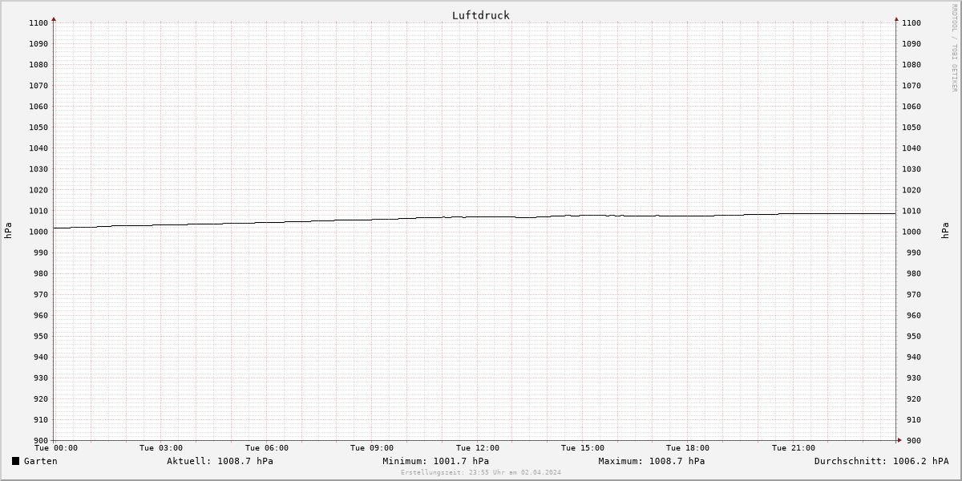Click the red arrow atop left axis

coord(54,18)
